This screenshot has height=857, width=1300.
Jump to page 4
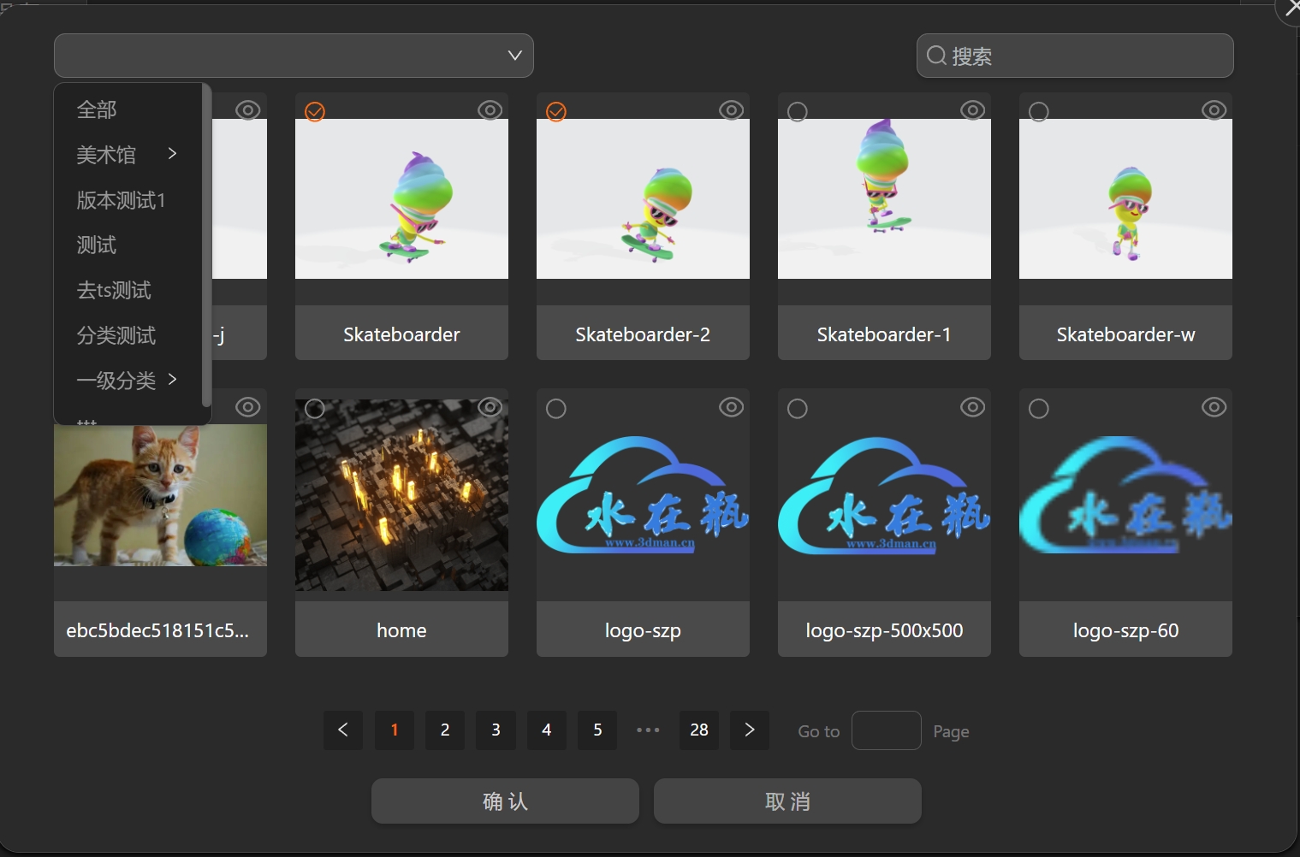(547, 730)
